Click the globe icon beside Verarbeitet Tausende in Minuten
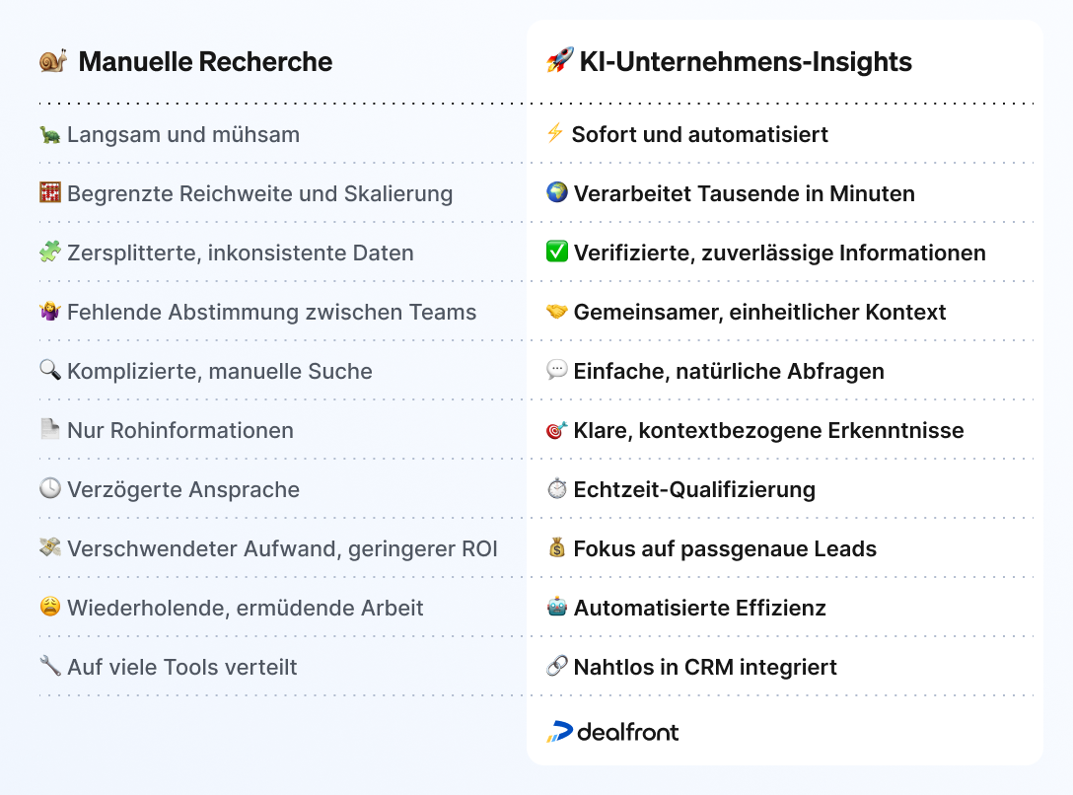The image size is (1073, 795). point(557,192)
